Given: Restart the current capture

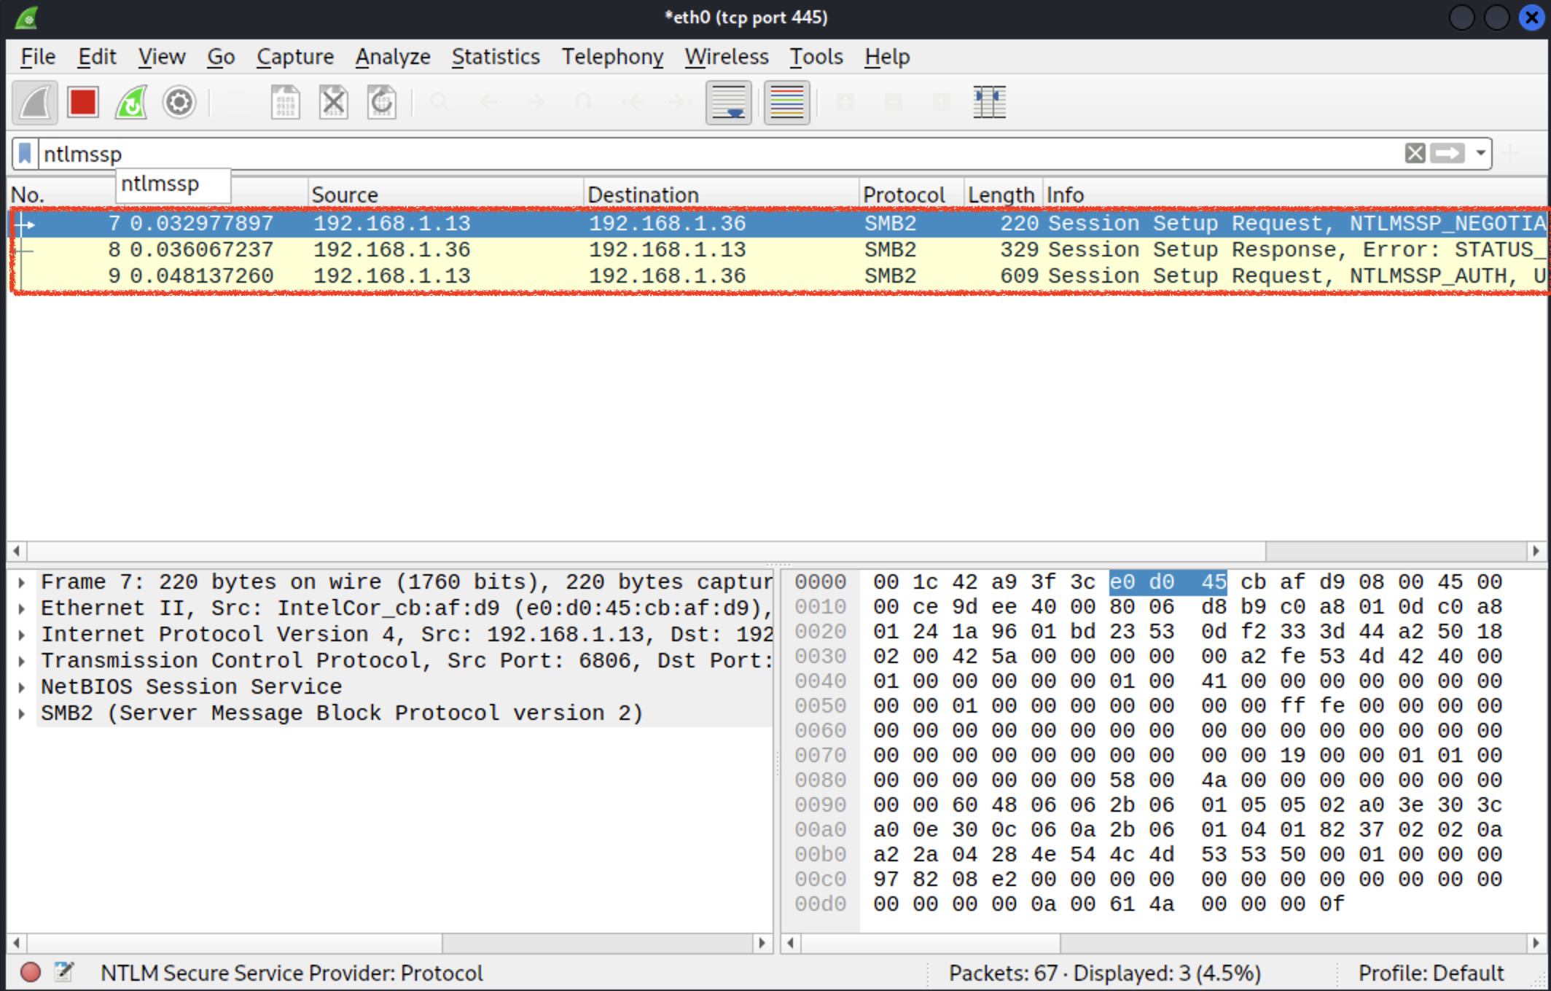Looking at the screenshot, I should 131,102.
